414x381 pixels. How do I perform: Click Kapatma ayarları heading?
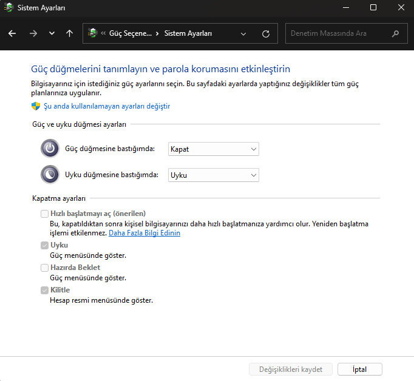pyautogui.click(x=59, y=198)
